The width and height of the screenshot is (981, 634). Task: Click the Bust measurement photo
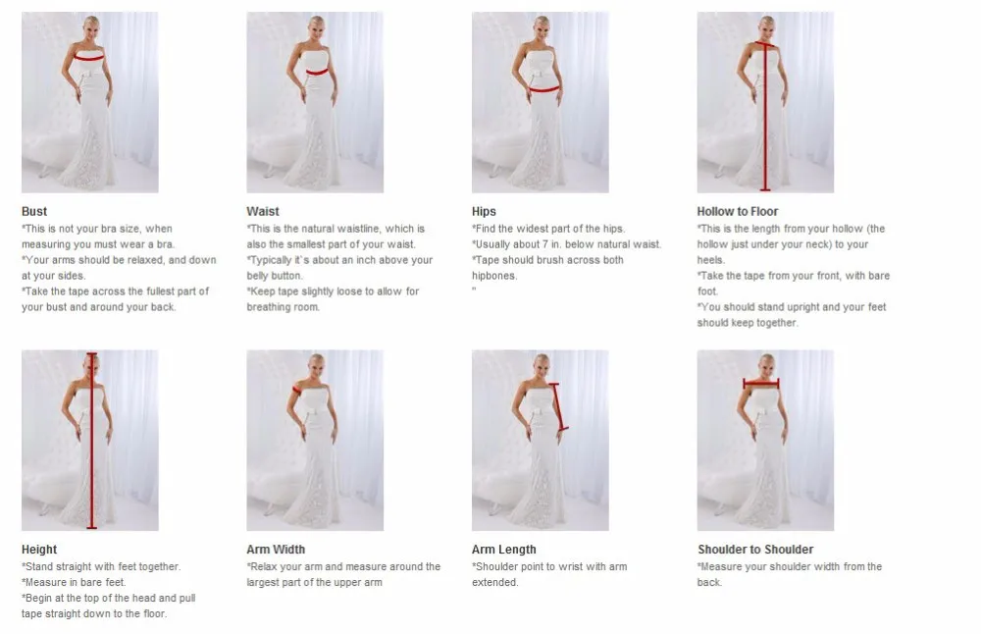[x=90, y=102]
